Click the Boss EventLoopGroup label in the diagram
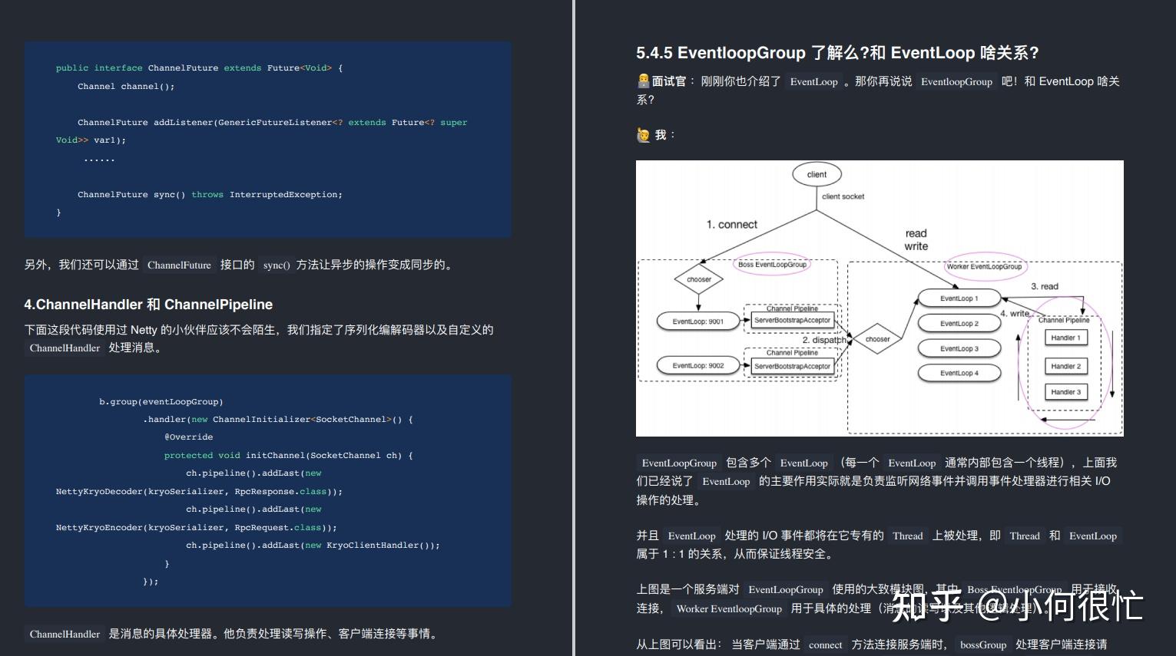1176x656 pixels. [773, 264]
